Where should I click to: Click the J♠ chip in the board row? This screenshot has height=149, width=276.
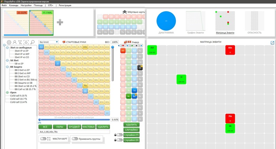[136, 46]
